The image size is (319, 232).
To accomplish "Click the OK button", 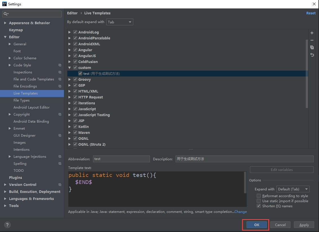I will click(x=256, y=225).
